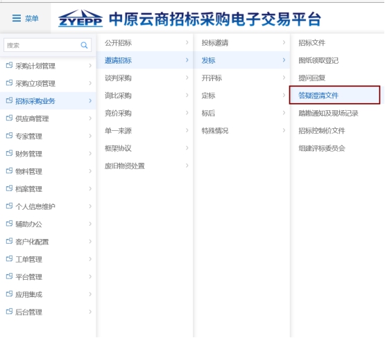Expand the 采购立项管理 chevron arrow
385x338 pixels.
point(90,83)
